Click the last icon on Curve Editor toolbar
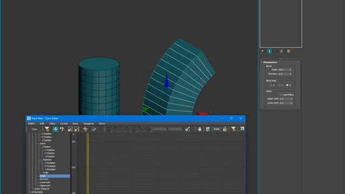Viewport: 345px width, 194px height. click(242, 129)
